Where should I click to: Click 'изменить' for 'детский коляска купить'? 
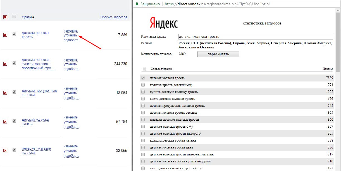point(71,117)
